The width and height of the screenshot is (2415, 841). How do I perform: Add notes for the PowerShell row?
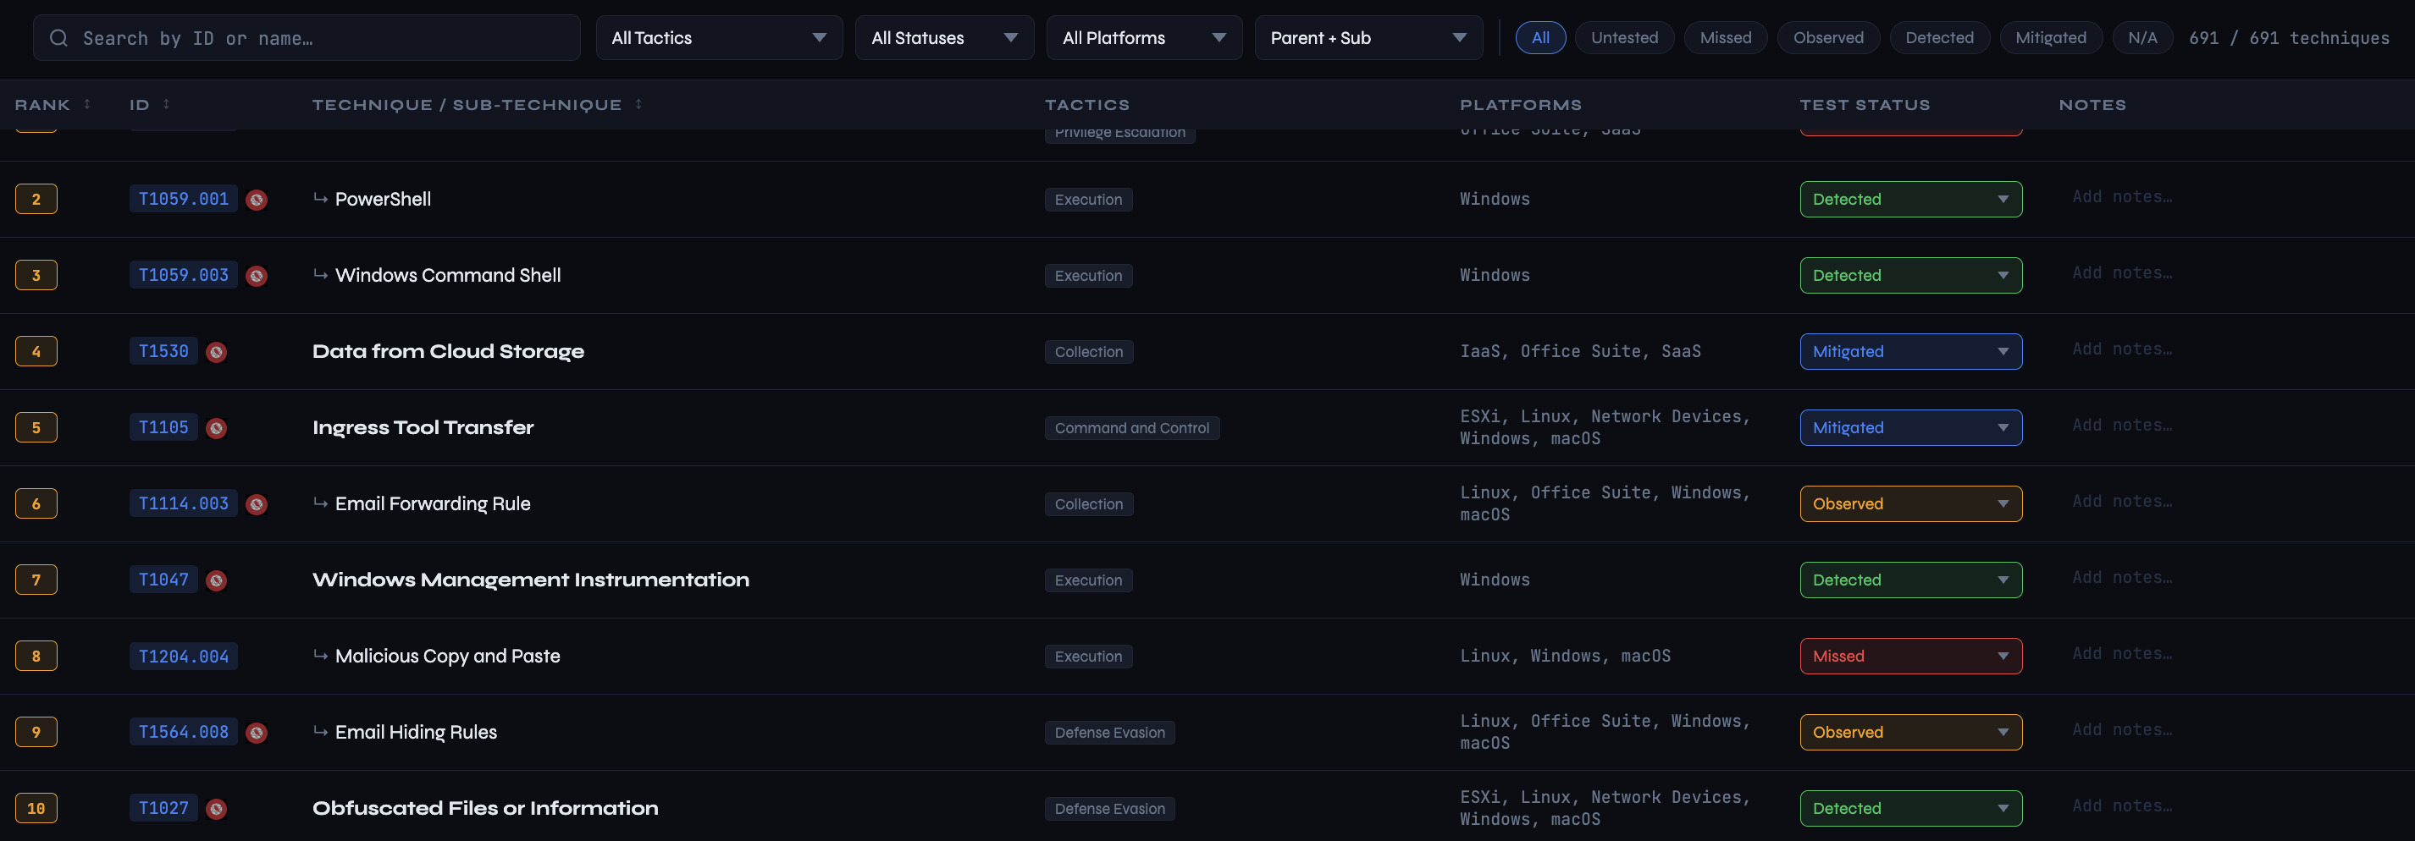(x=2120, y=196)
